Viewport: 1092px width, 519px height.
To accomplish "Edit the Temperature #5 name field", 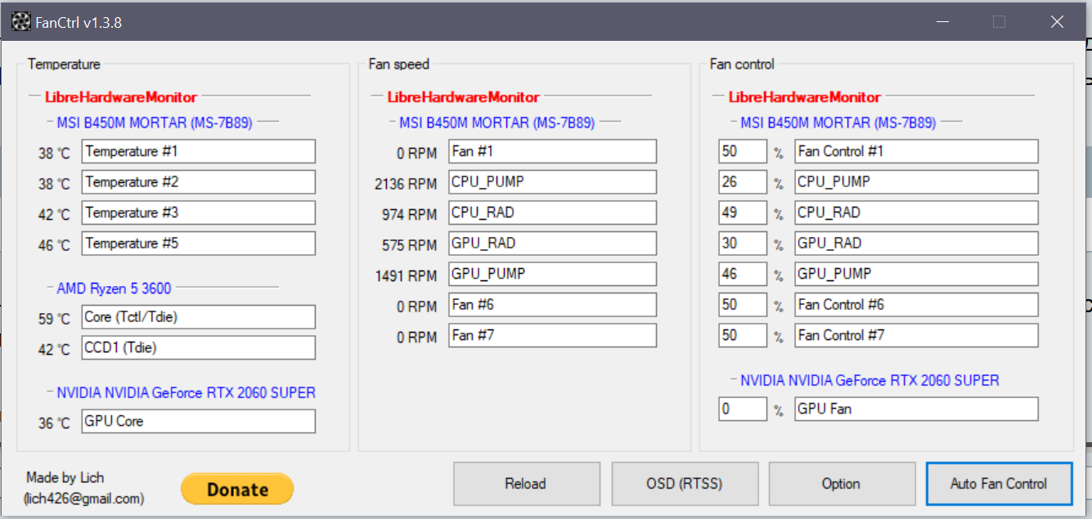I will (199, 244).
